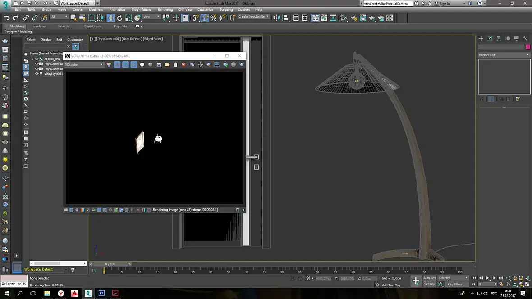The height and width of the screenshot is (299, 532).
Task: Save the image from V-Ray frame buffer
Action: 159,65
